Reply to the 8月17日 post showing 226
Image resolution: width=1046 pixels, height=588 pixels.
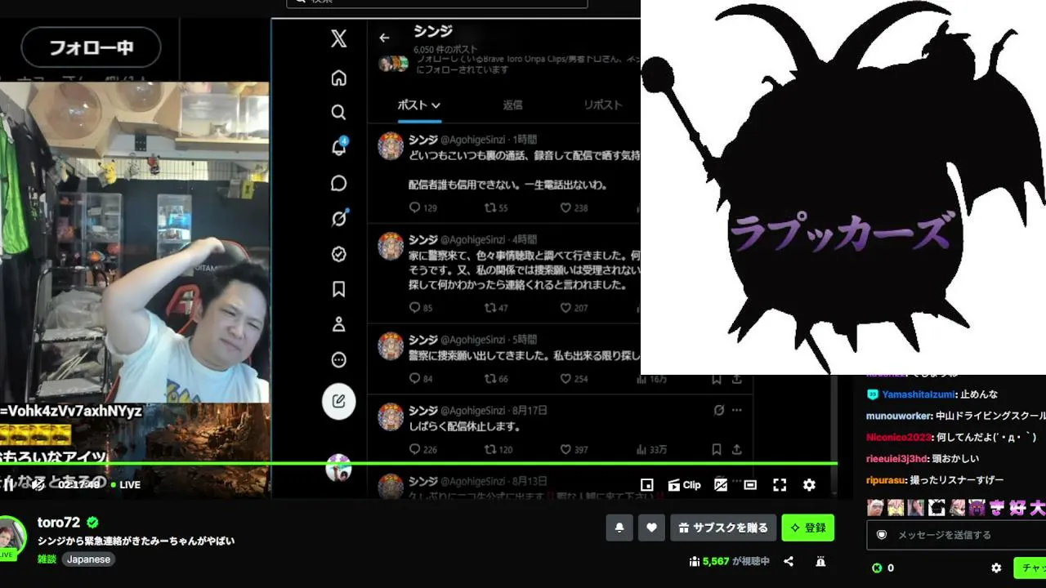tap(422, 449)
